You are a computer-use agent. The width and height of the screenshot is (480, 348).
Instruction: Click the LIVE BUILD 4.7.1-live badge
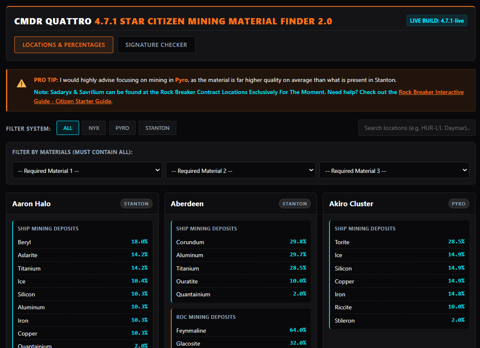click(437, 20)
